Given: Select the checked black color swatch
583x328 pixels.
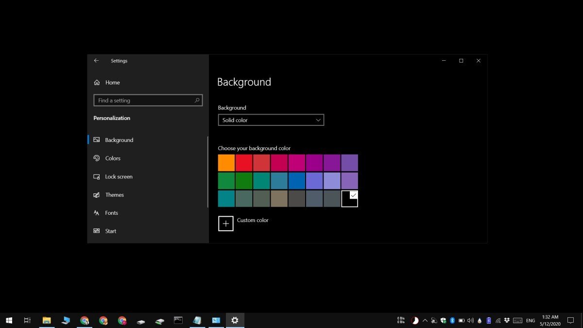Looking at the screenshot, I should [x=349, y=199].
